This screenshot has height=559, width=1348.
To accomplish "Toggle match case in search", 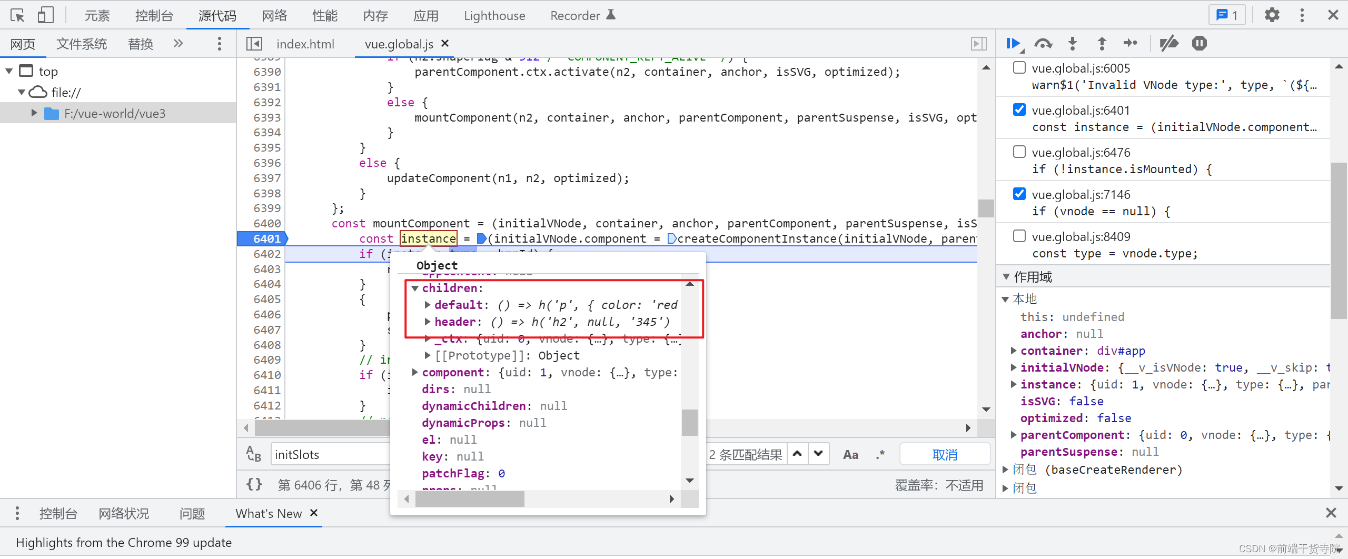I will pos(850,454).
